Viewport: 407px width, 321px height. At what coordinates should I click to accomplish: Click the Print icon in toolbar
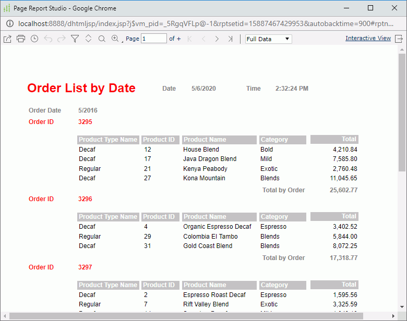click(x=21, y=39)
